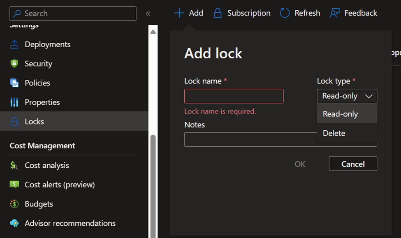401x238 pixels.
Task: Click the Refresh icon
Action: pyautogui.click(x=284, y=13)
